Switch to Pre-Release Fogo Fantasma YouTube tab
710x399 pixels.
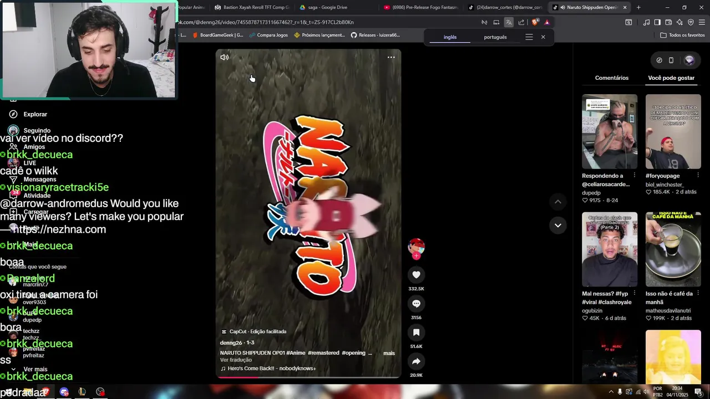(x=420, y=7)
